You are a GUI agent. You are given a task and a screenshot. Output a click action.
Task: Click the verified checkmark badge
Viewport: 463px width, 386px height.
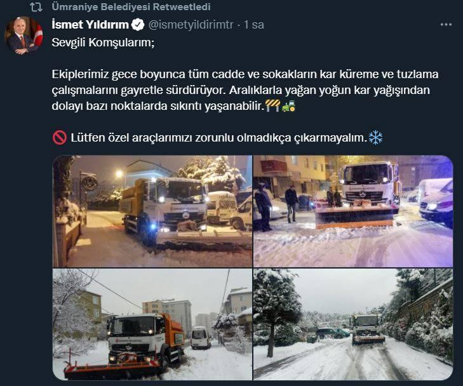point(138,25)
